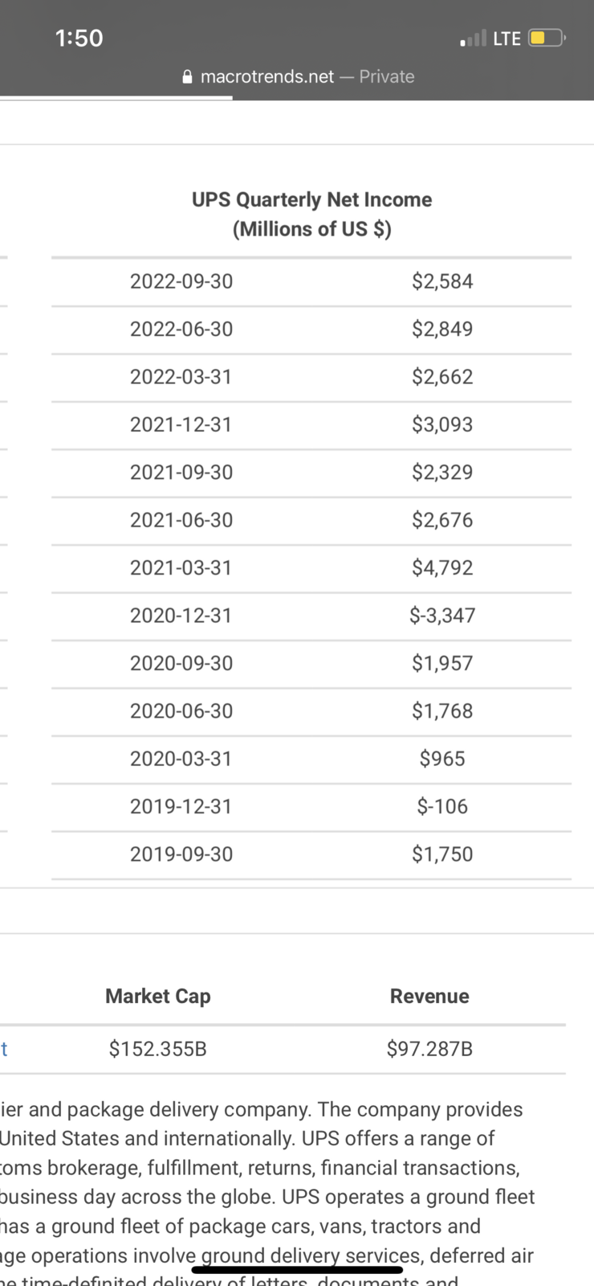The image size is (594, 1286).
Task: Tap the 1:50 clock in status bar
Action: [79, 38]
